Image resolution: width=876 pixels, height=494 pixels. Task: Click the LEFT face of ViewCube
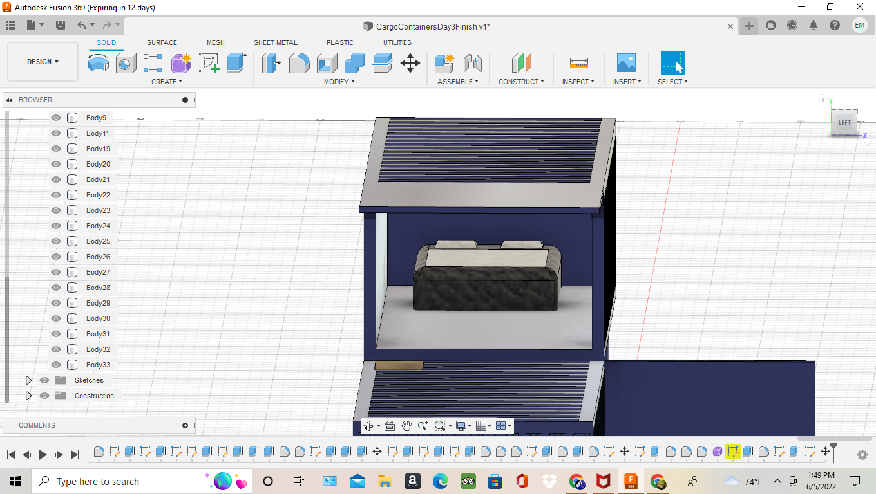844,122
